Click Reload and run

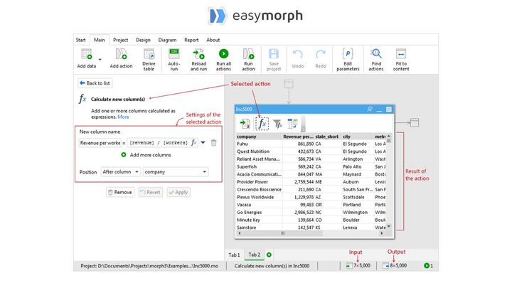coord(198,60)
